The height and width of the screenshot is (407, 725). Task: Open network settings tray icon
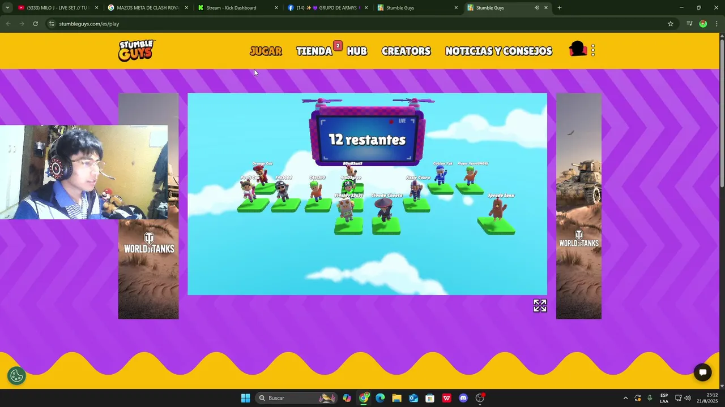[678, 398]
